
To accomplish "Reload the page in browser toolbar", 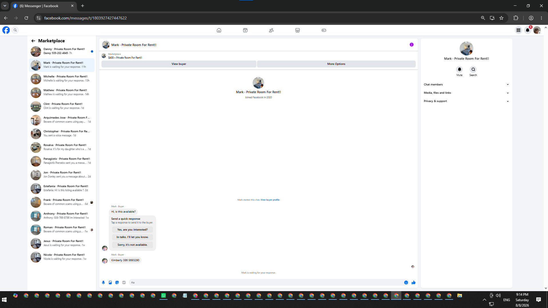I will pos(26,18).
